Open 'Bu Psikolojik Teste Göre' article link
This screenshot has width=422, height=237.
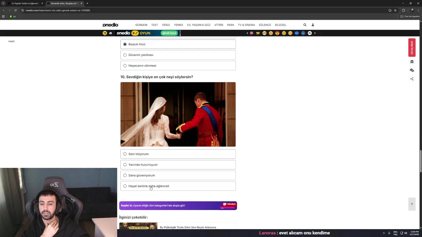point(188,227)
